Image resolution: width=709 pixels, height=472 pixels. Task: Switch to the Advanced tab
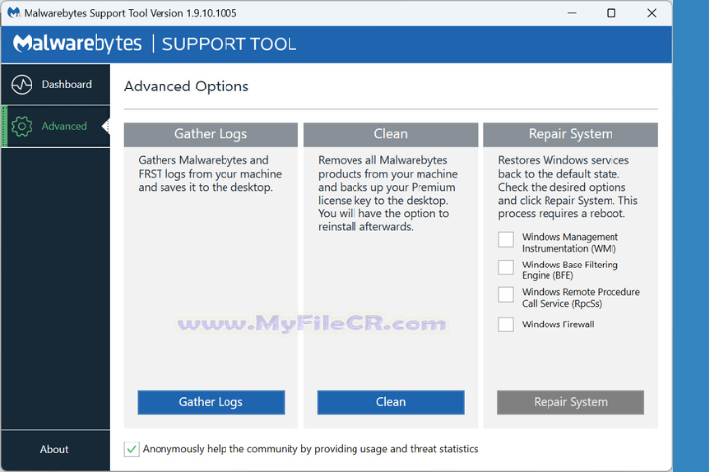coord(55,126)
